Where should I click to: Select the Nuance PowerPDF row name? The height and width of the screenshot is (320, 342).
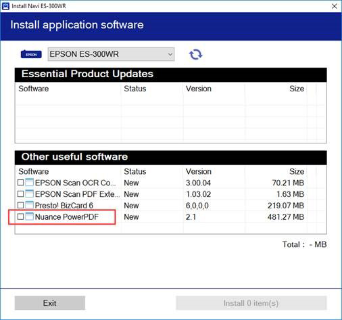[67, 217]
